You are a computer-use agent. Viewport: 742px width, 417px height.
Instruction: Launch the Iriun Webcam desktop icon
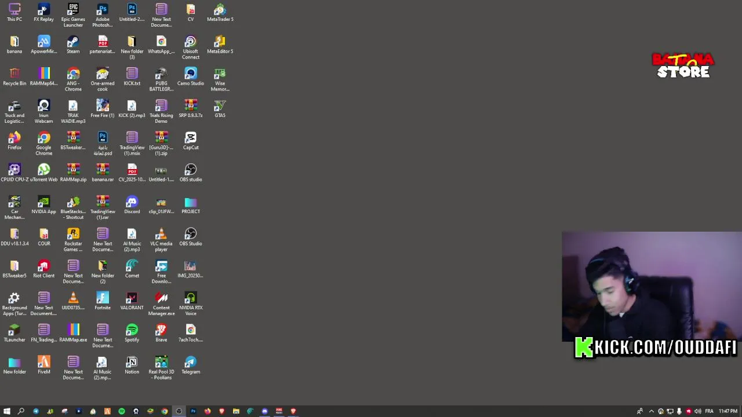44,112
